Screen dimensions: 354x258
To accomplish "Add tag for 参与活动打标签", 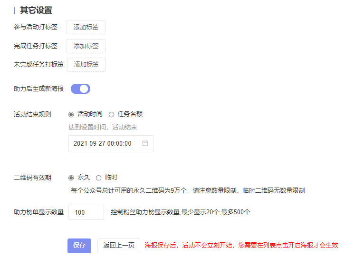I will tap(86, 27).
